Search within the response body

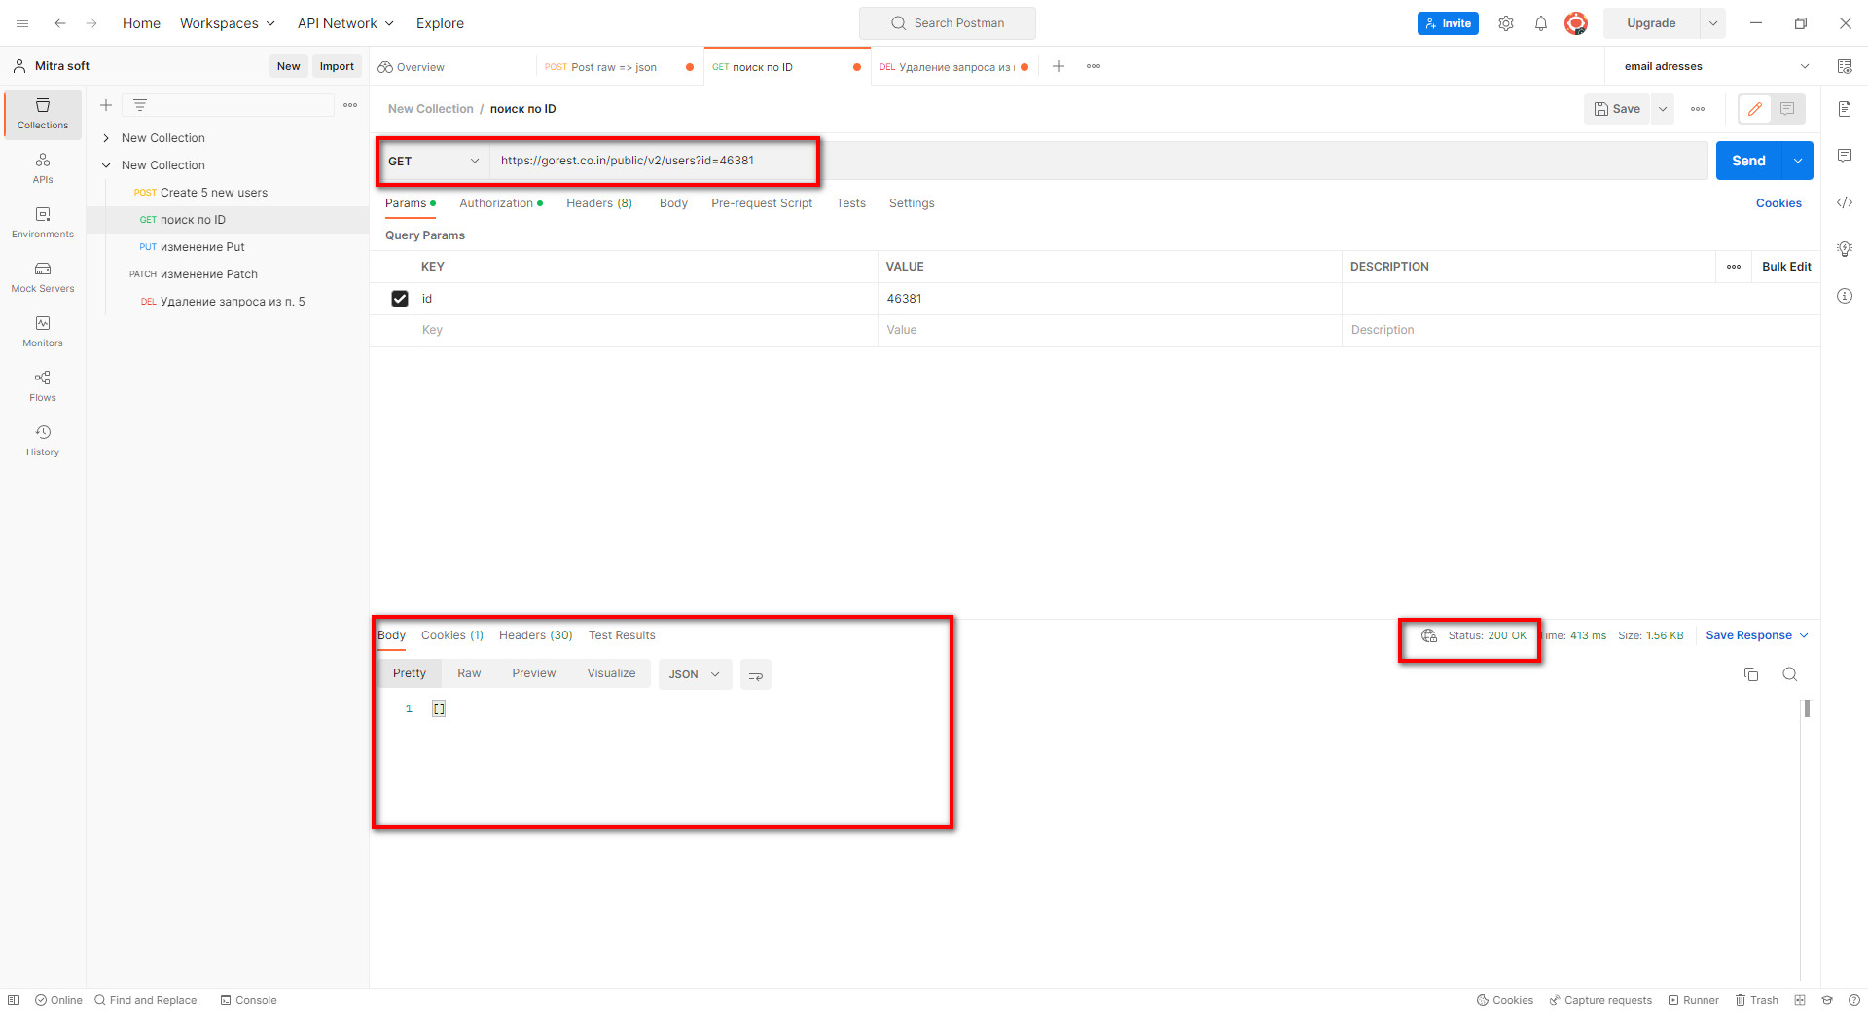point(1789,674)
